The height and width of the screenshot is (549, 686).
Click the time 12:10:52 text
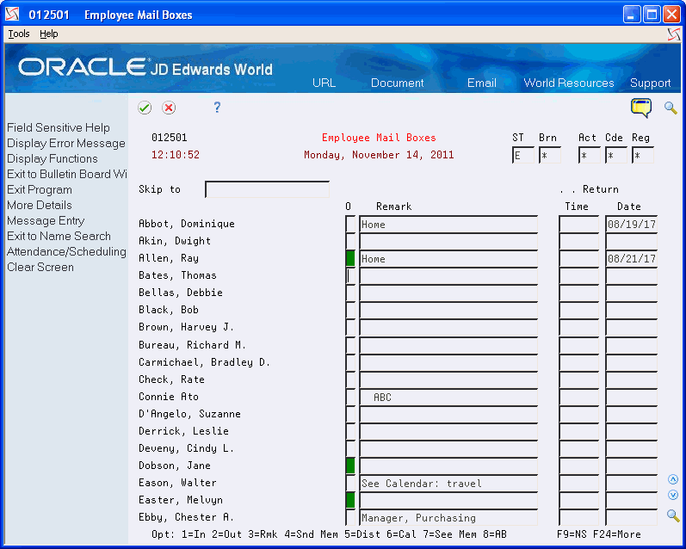coord(176,155)
